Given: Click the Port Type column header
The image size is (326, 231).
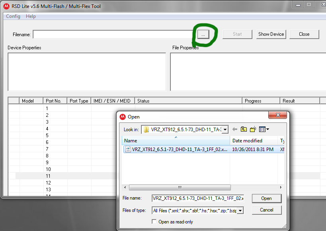Looking at the screenshot, I should pyautogui.click(x=79, y=101).
